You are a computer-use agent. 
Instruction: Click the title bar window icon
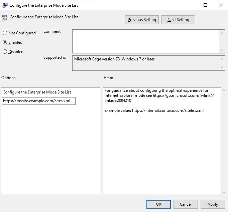(5, 5)
